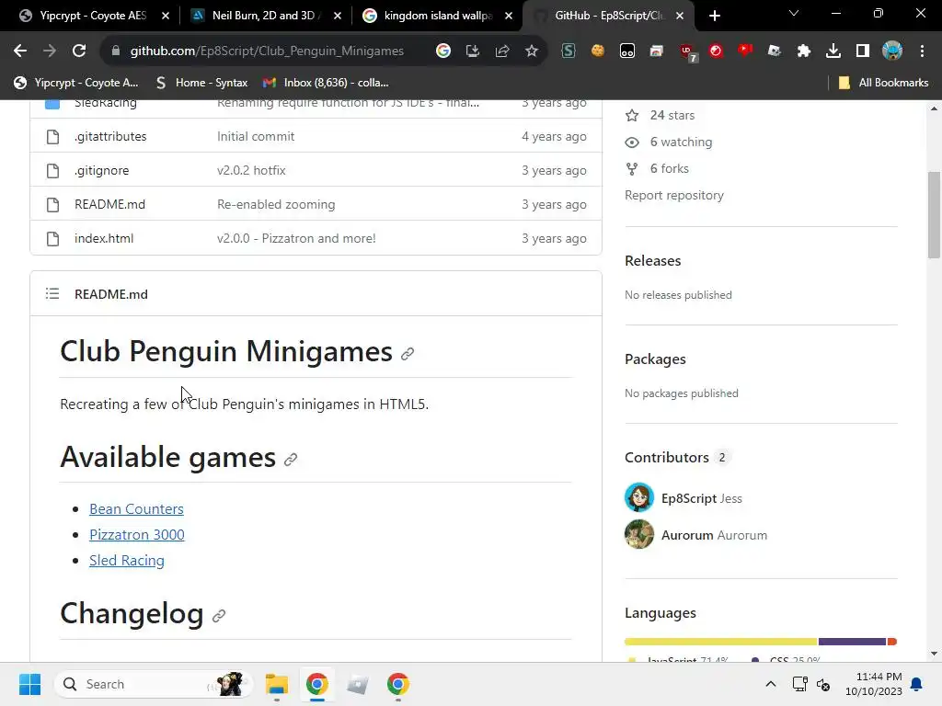The width and height of the screenshot is (942, 706).
Task: Bookmark this page with the star icon
Action: coord(531,51)
